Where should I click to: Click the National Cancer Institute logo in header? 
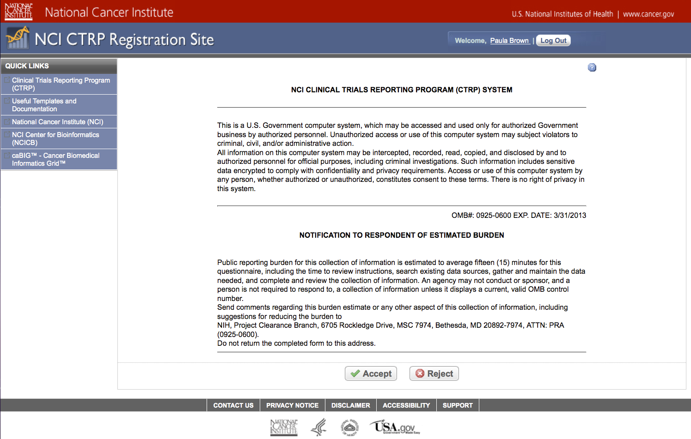18,11
